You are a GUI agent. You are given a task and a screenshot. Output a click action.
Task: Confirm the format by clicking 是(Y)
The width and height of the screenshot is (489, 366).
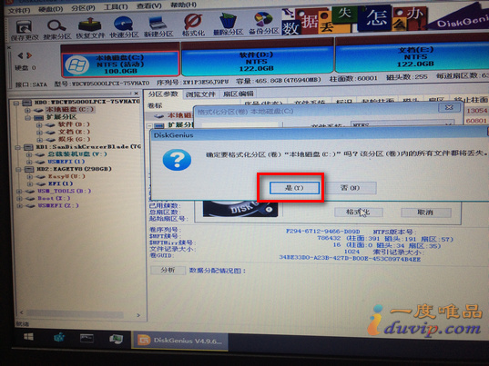tap(294, 188)
